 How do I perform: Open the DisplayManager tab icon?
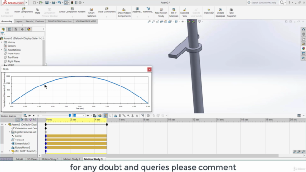(29, 29)
